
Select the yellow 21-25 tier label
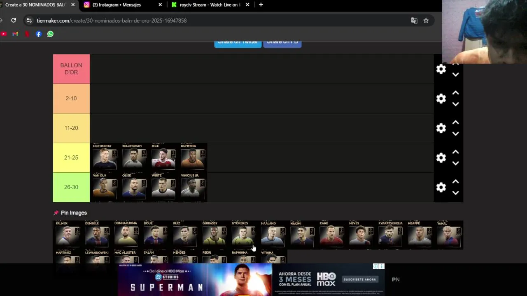tap(71, 158)
